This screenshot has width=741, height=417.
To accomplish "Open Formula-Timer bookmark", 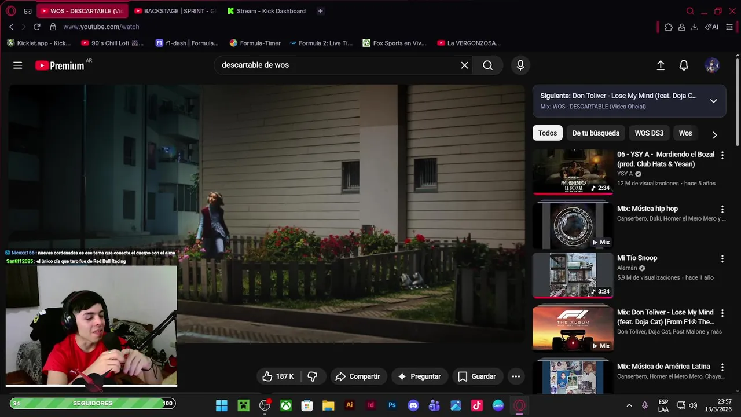I will coord(255,43).
